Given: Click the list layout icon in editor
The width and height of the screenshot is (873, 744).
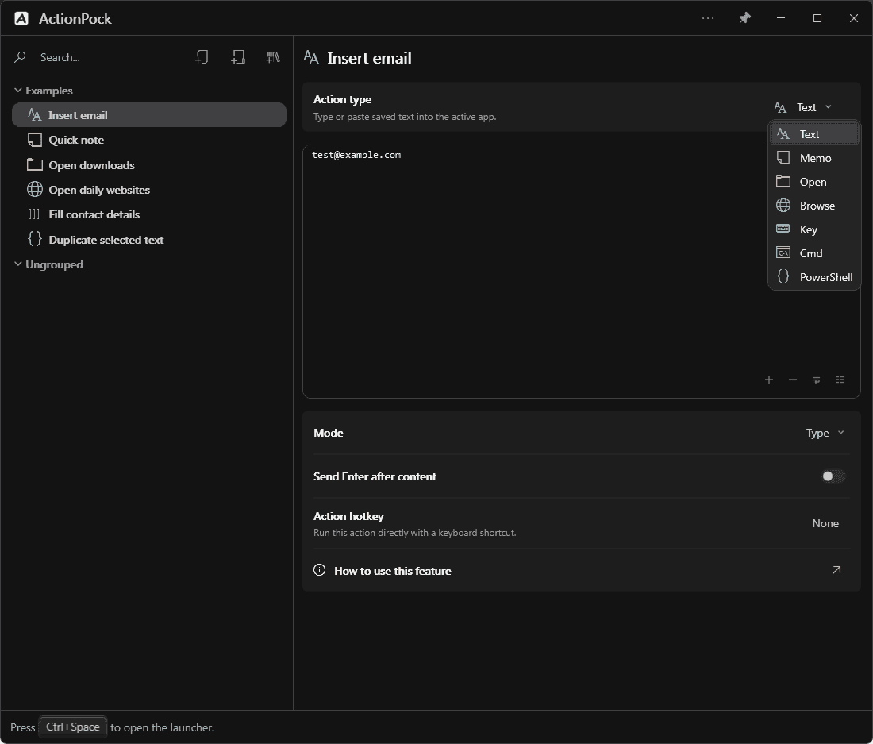Looking at the screenshot, I should click(x=840, y=380).
